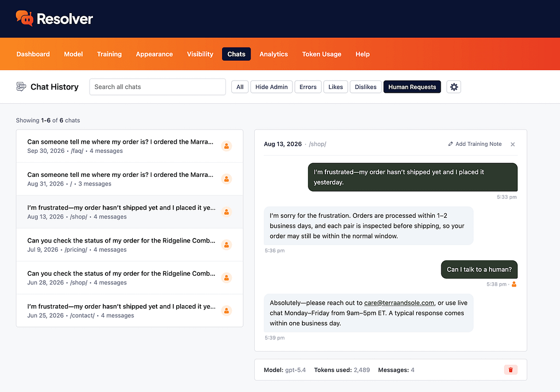
Task: Click the Model: gpt-5.4 label
Action: (284, 370)
